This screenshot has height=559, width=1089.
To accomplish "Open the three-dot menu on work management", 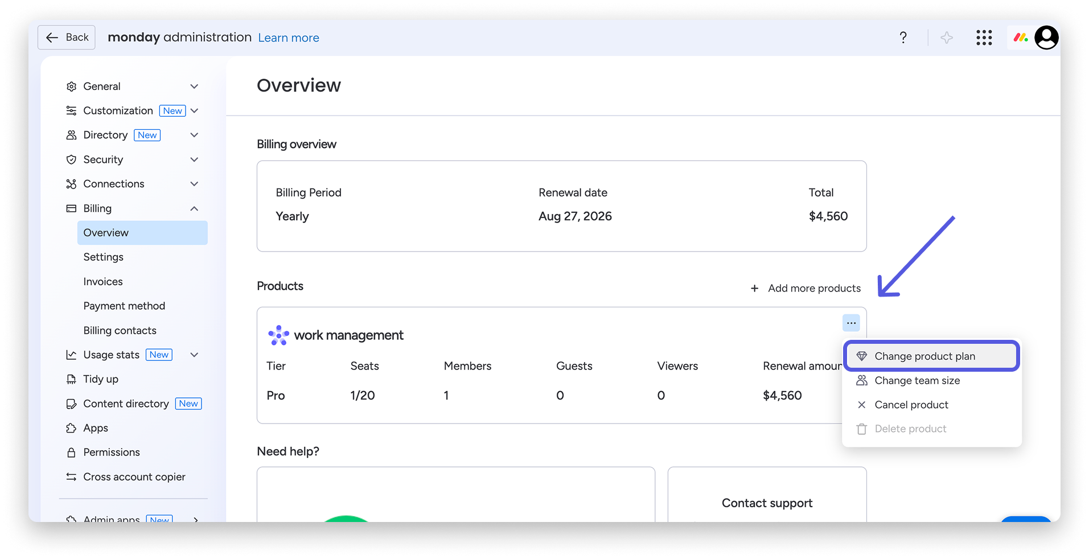I will (850, 323).
